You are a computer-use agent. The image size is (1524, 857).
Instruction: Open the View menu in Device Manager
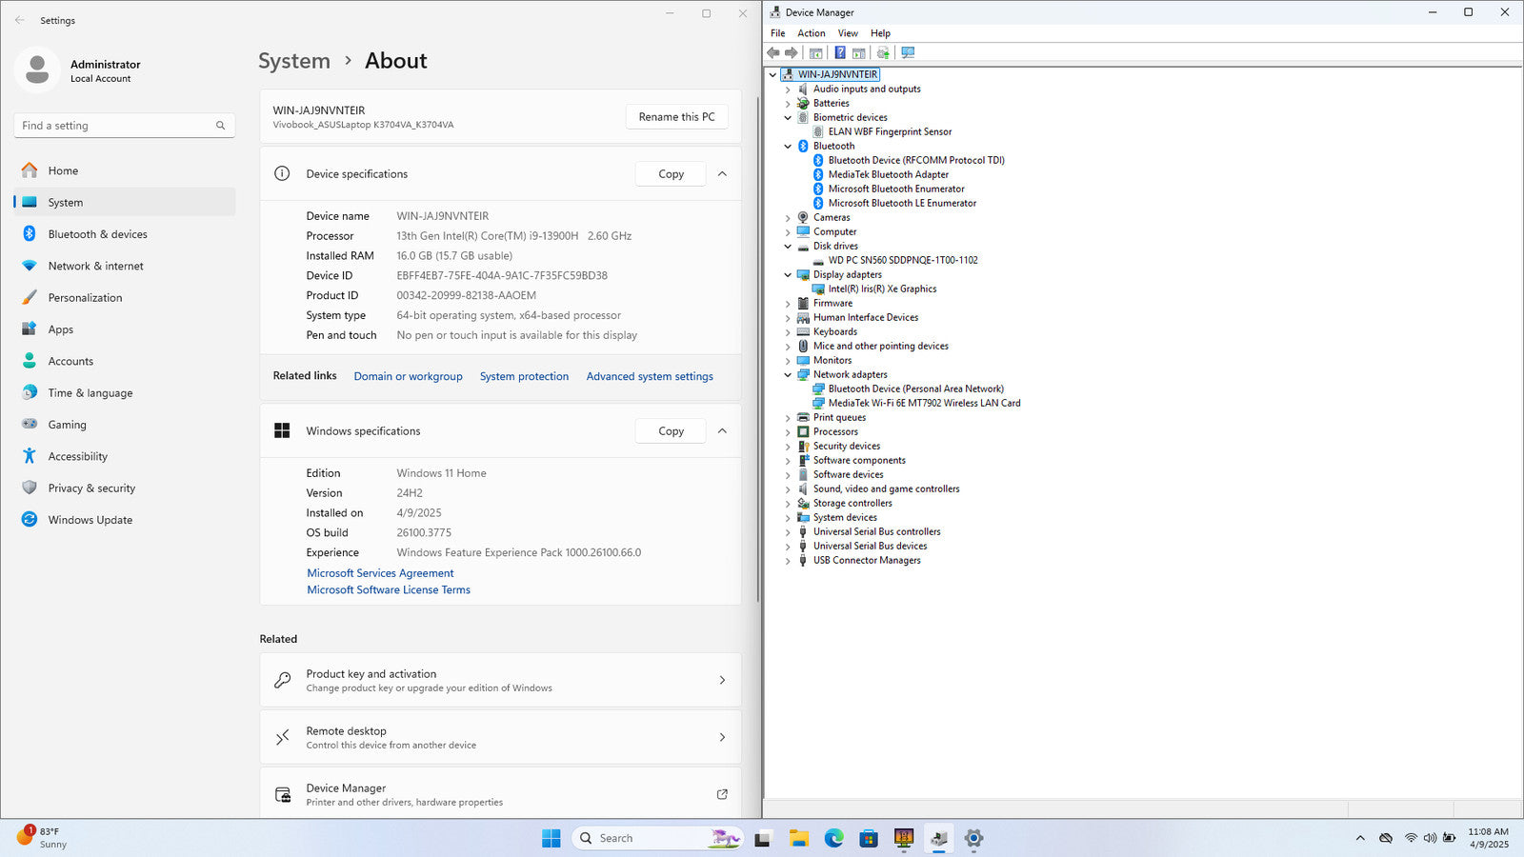[848, 33]
